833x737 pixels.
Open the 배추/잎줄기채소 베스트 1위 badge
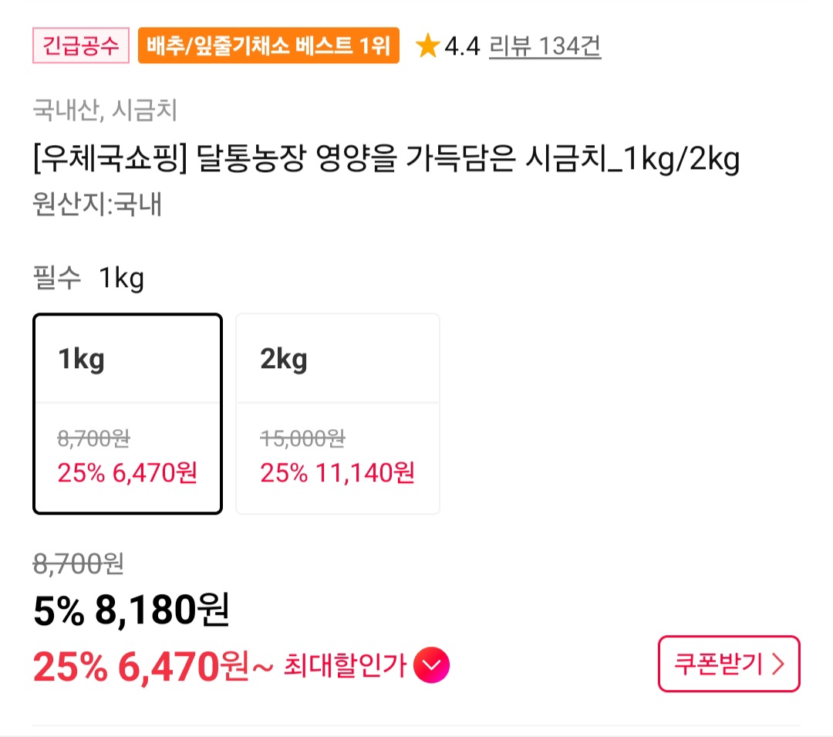click(x=268, y=46)
